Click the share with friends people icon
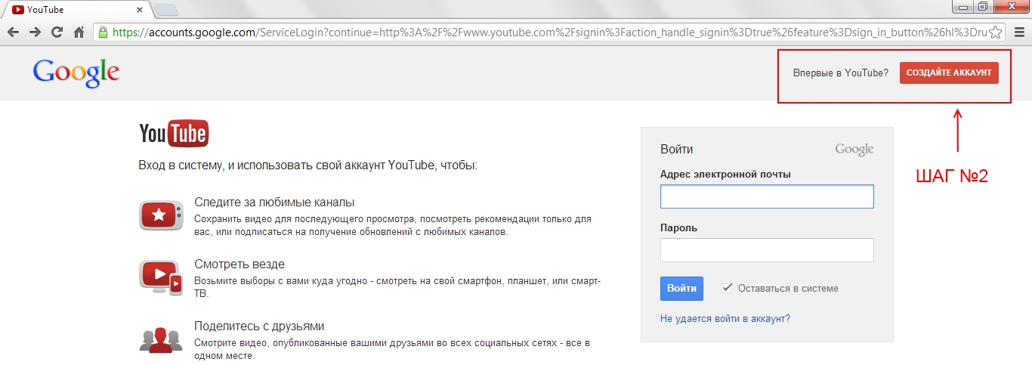Viewport: 1032px width, 365px height. point(161,339)
